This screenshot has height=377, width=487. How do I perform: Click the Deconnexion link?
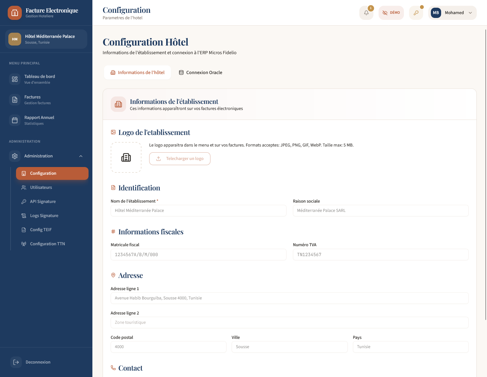38,362
